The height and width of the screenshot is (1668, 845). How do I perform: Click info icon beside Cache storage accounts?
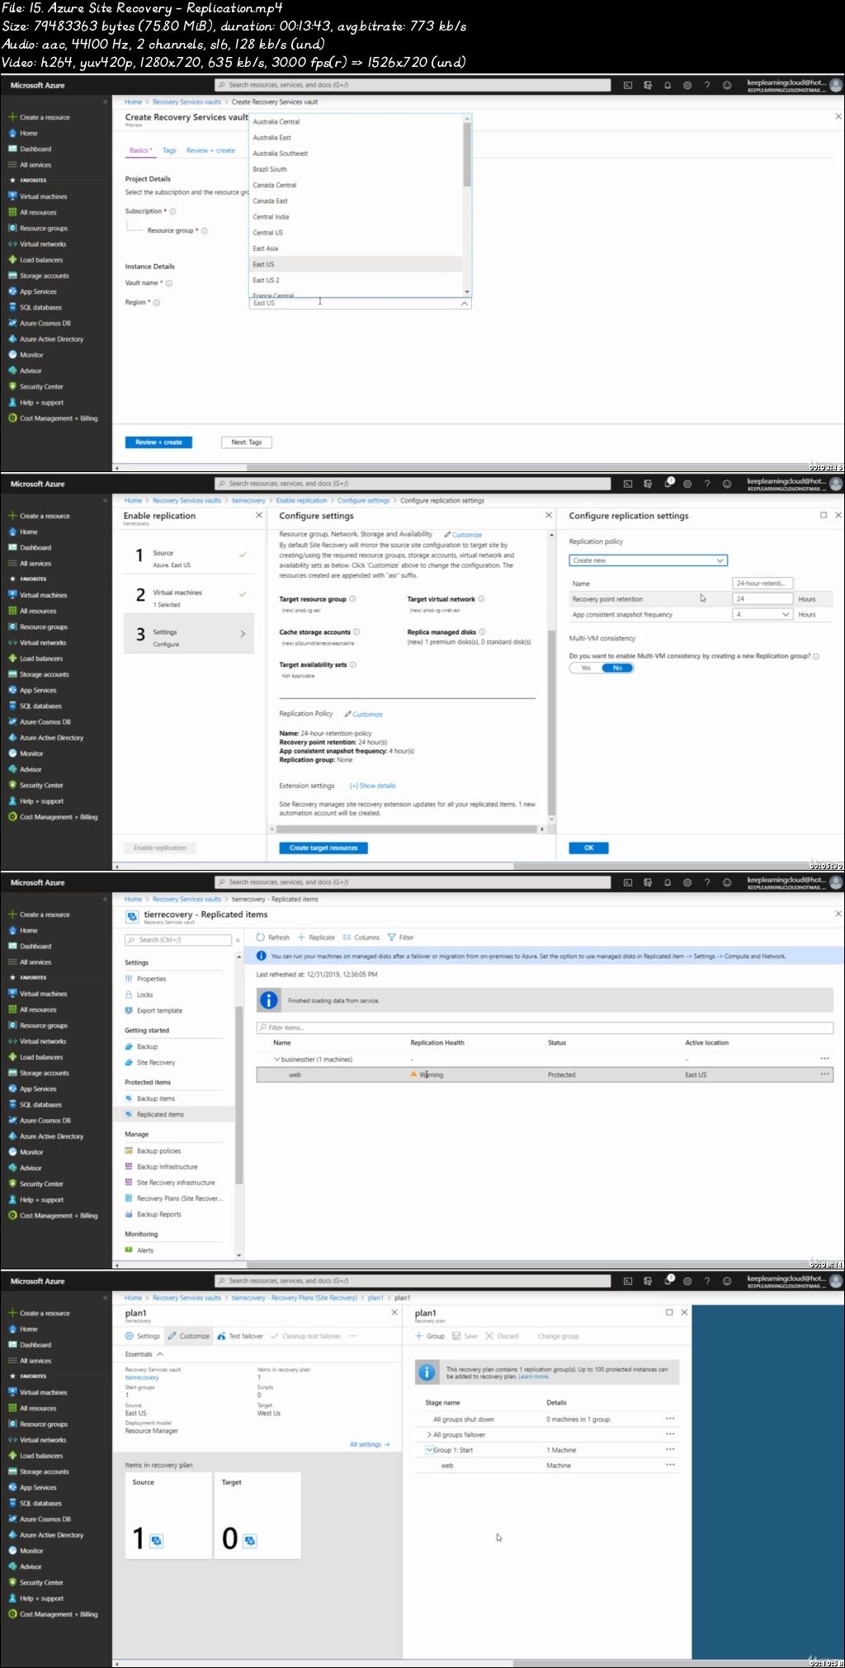pos(356,632)
